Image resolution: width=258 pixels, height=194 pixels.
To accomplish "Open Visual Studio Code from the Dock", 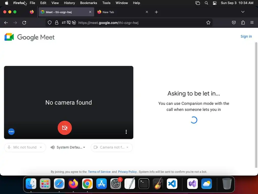I will pyautogui.click(x=172, y=184).
